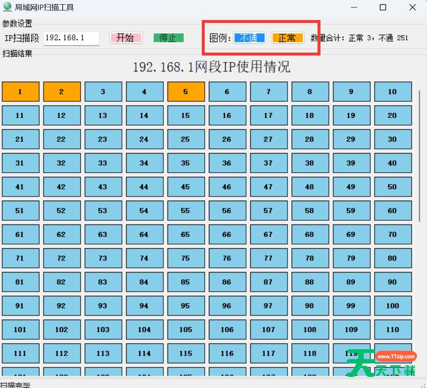Viewport: 427px width, 388px height.
Task: Click the orange IP cell 5
Action: (186, 92)
